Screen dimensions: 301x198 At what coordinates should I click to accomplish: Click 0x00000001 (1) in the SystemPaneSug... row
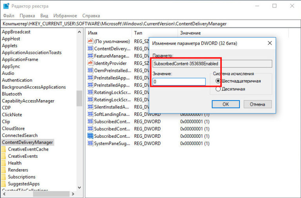[x=195, y=143]
